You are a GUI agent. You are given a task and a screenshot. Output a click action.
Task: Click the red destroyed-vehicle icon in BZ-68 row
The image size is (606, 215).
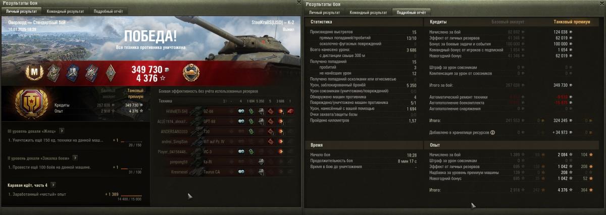coord(290,111)
